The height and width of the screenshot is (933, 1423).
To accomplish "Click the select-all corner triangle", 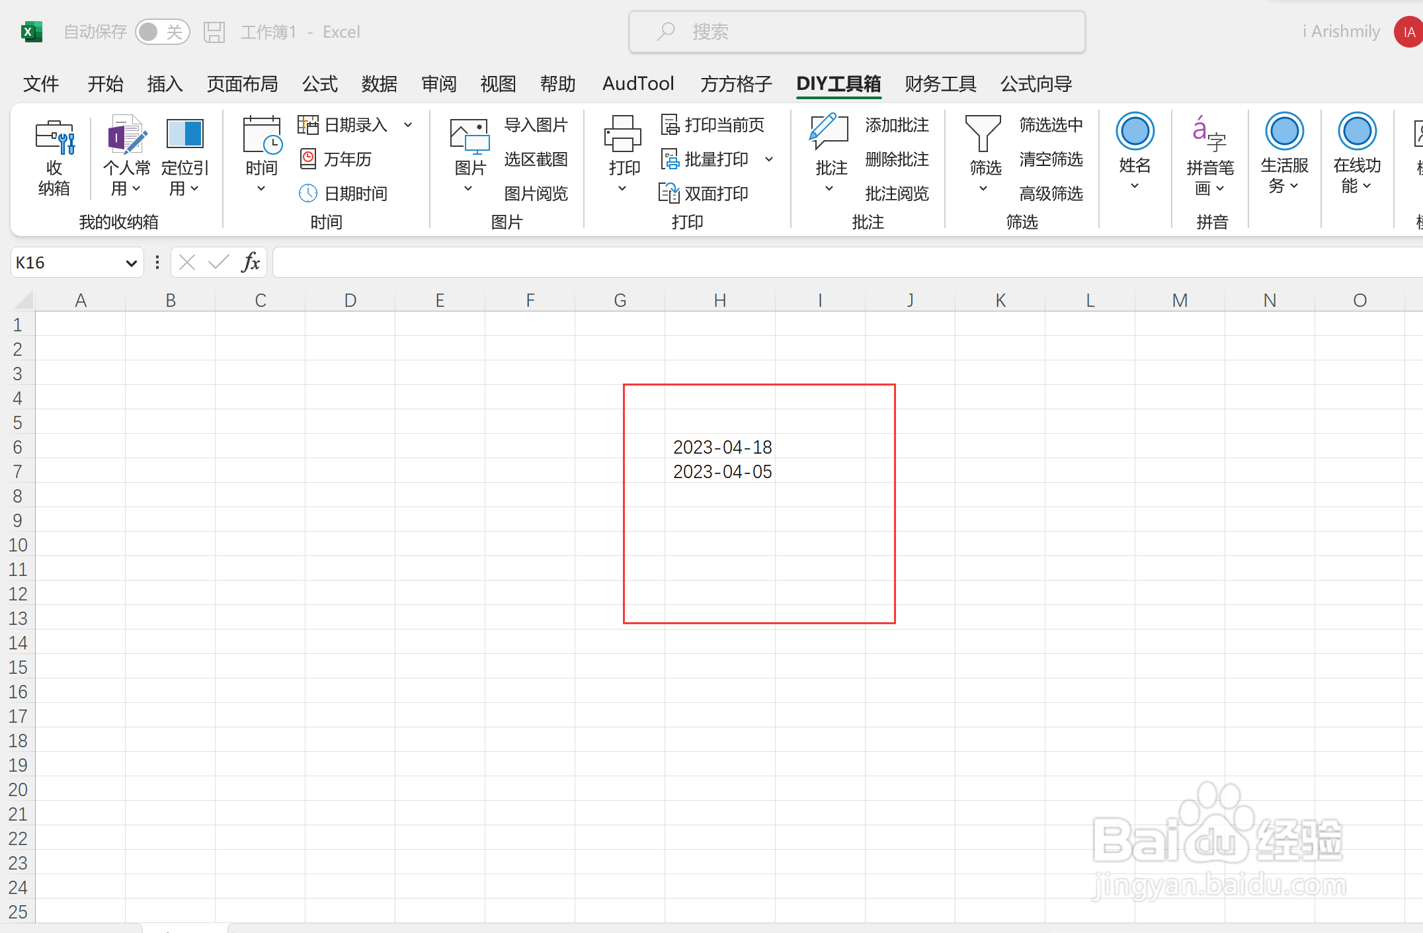I will pos(23,300).
